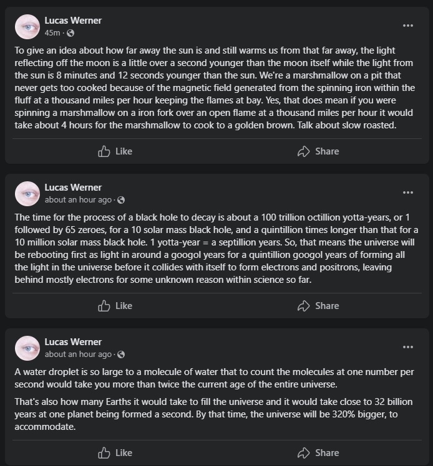This screenshot has height=466, width=433.
Task: Open the eye profile picture on the water droplet post
Action: point(27,348)
